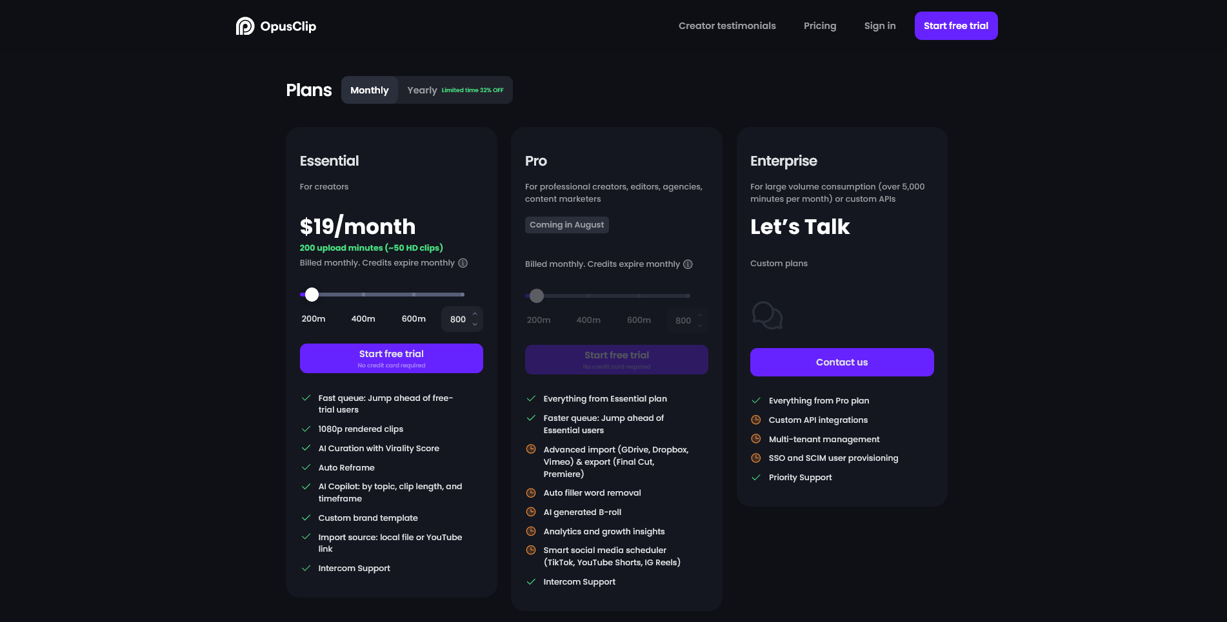
Task: Increase the Essential minutes stepper value
Action: pos(475,315)
